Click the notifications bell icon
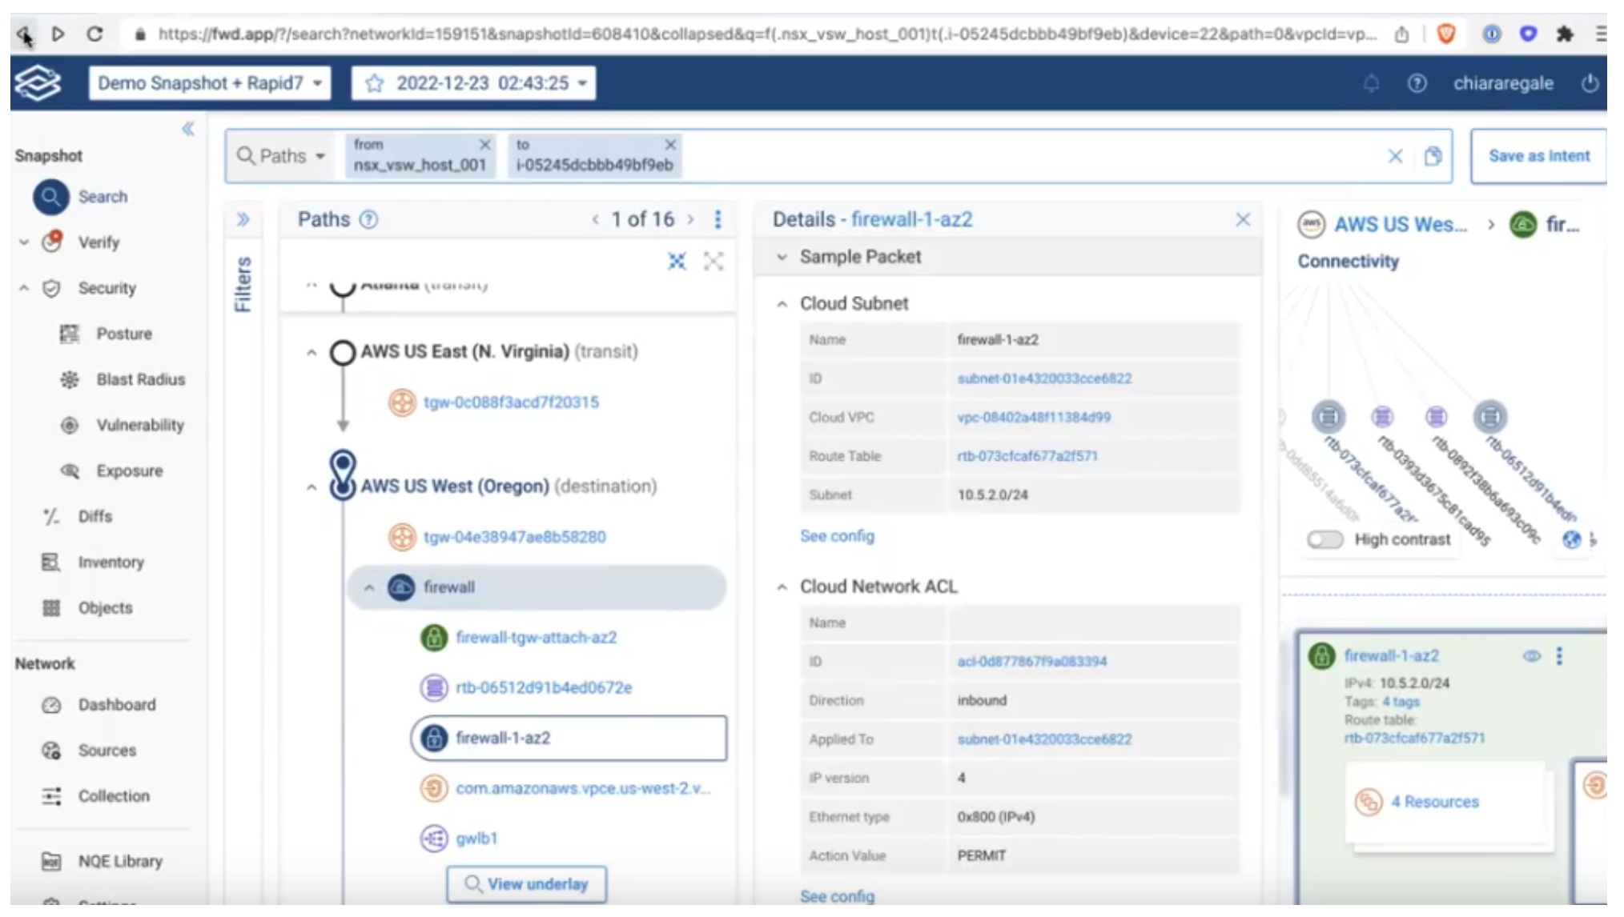 click(x=1371, y=83)
